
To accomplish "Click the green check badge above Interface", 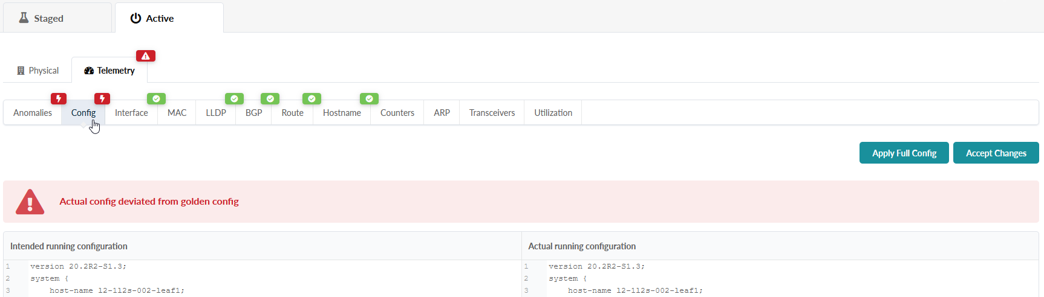I will pyautogui.click(x=156, y=98).
